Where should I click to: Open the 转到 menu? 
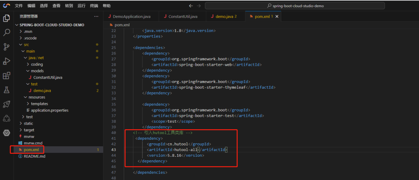click(69, 5)
